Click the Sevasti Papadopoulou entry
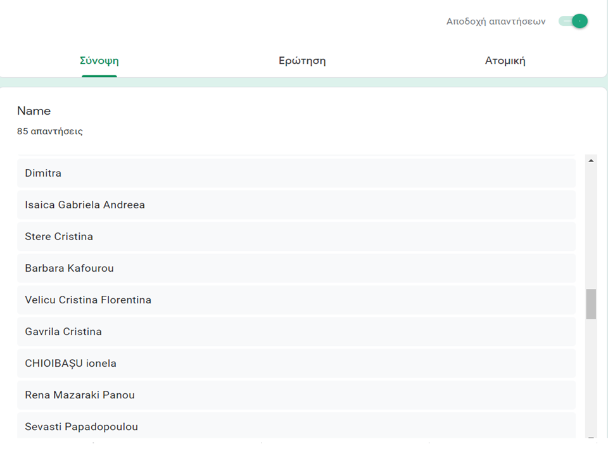The height and width of the screenshot is (456, 608). (x=296, y=426)
